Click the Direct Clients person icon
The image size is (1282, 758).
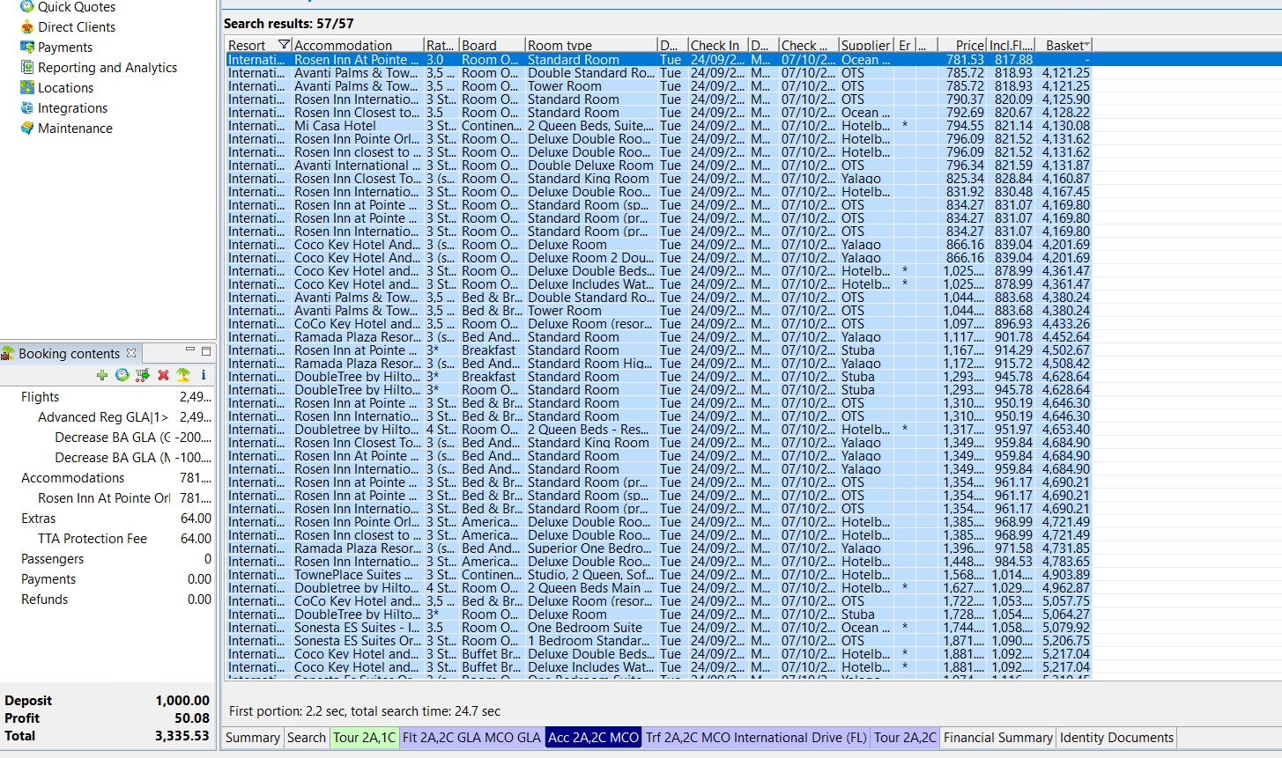click(x=27, y=27)
